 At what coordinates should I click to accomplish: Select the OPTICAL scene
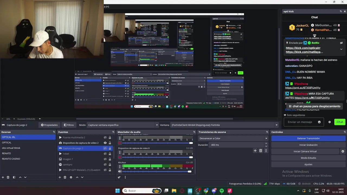click(28, 142)
